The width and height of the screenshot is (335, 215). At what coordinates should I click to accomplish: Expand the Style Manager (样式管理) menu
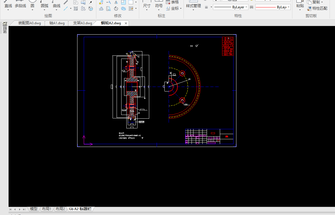193,10
